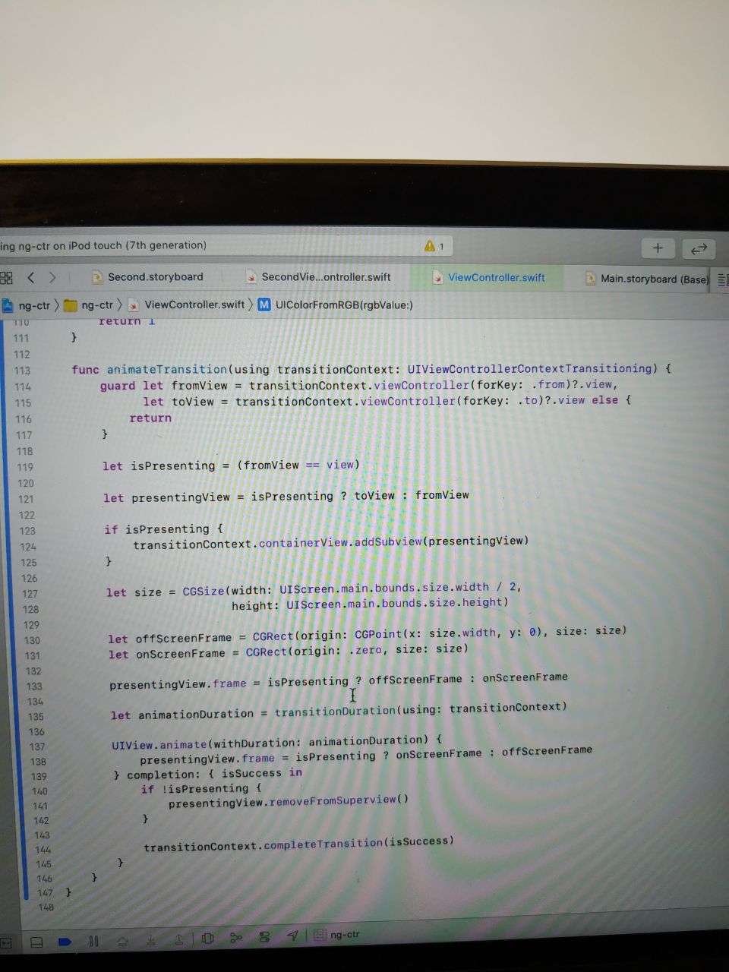Select the ViewController.swift tab
The width and height of the screenshot is (729, 972).
click(489, 278)
